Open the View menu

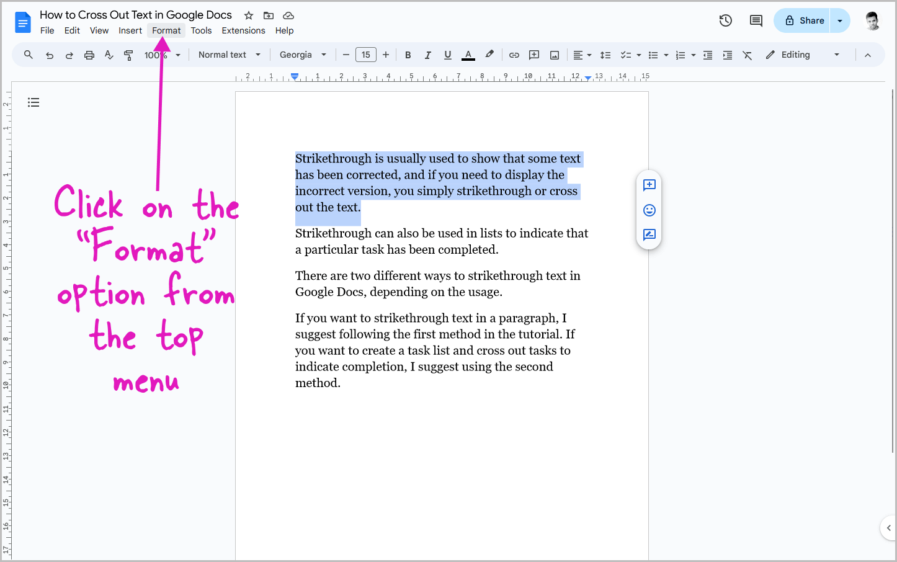point(99,30)
